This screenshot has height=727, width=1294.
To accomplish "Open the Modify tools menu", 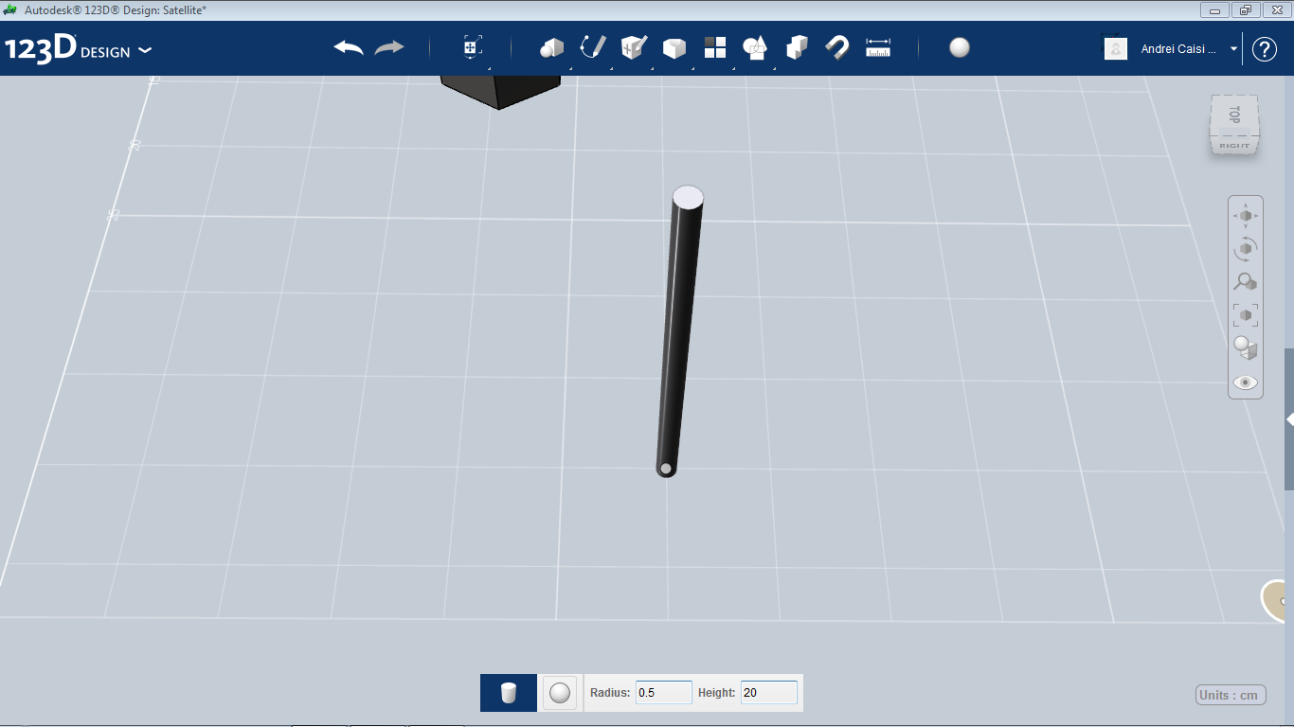I will (674, 48).
